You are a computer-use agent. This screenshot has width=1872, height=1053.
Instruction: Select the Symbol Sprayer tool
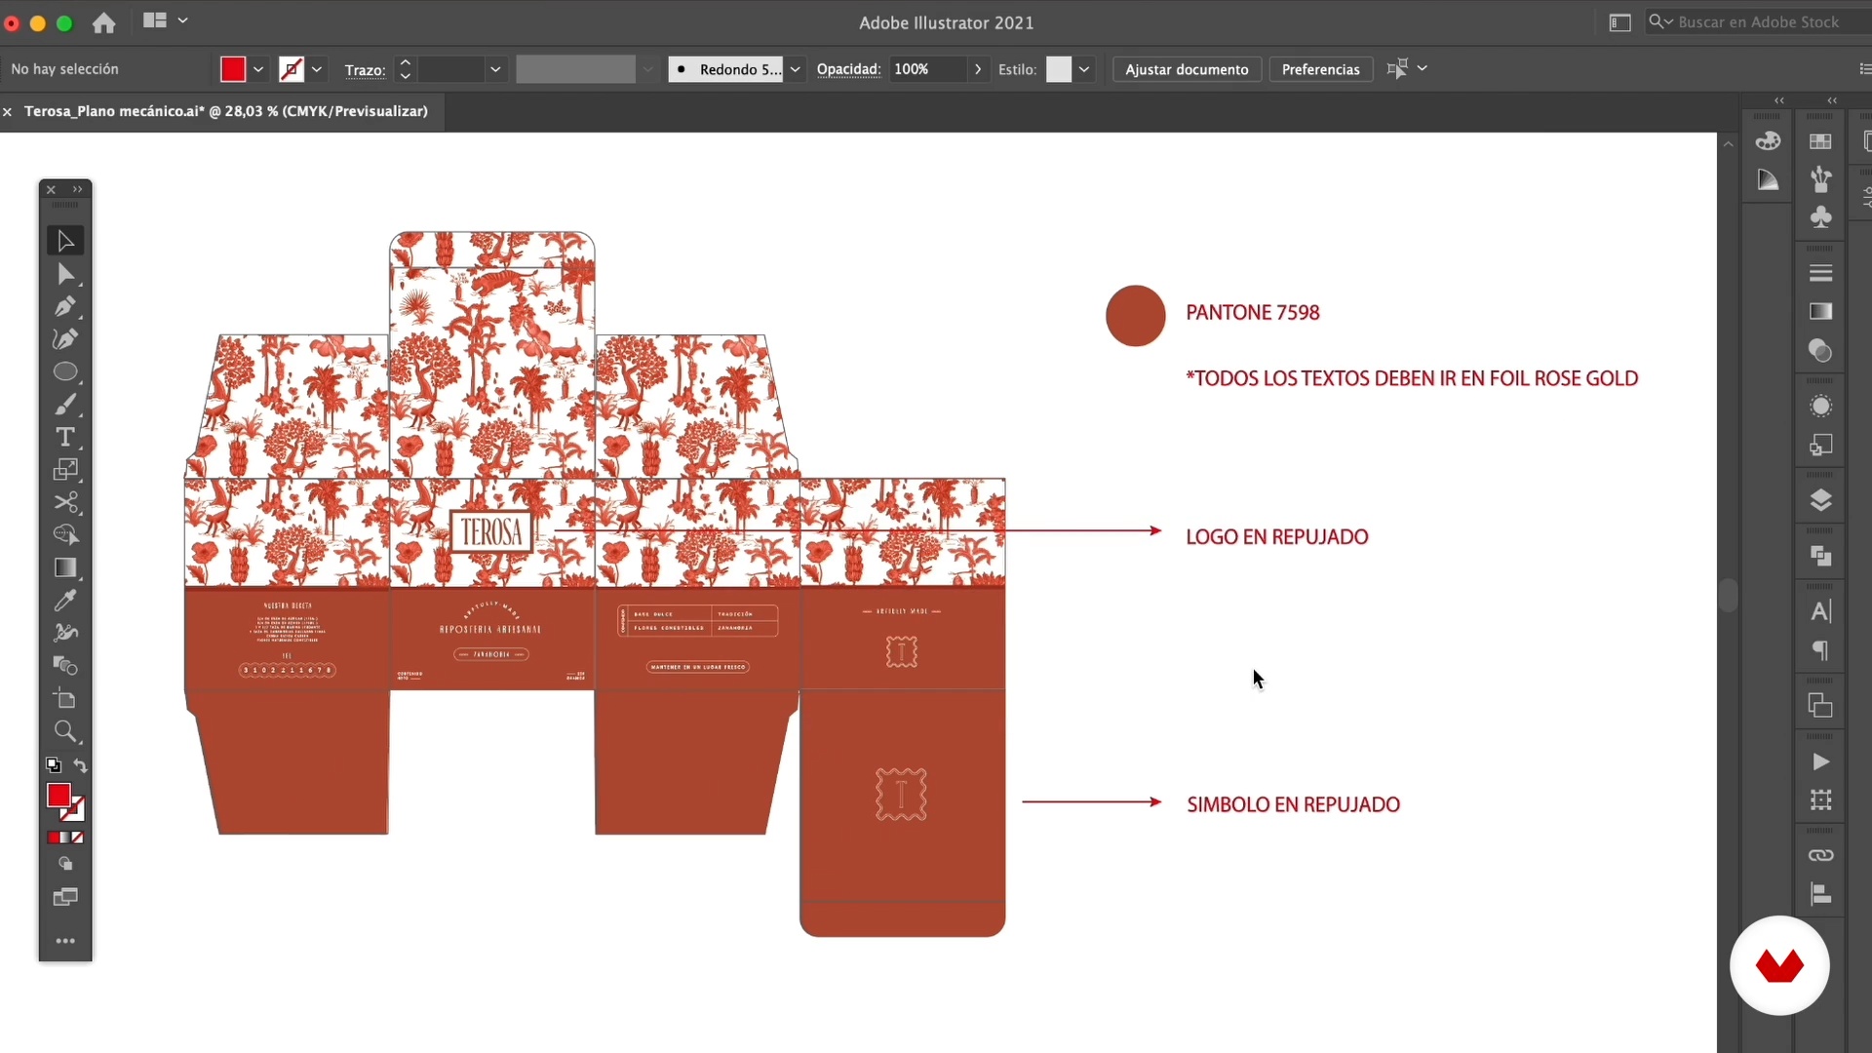[x=65, y=633]
